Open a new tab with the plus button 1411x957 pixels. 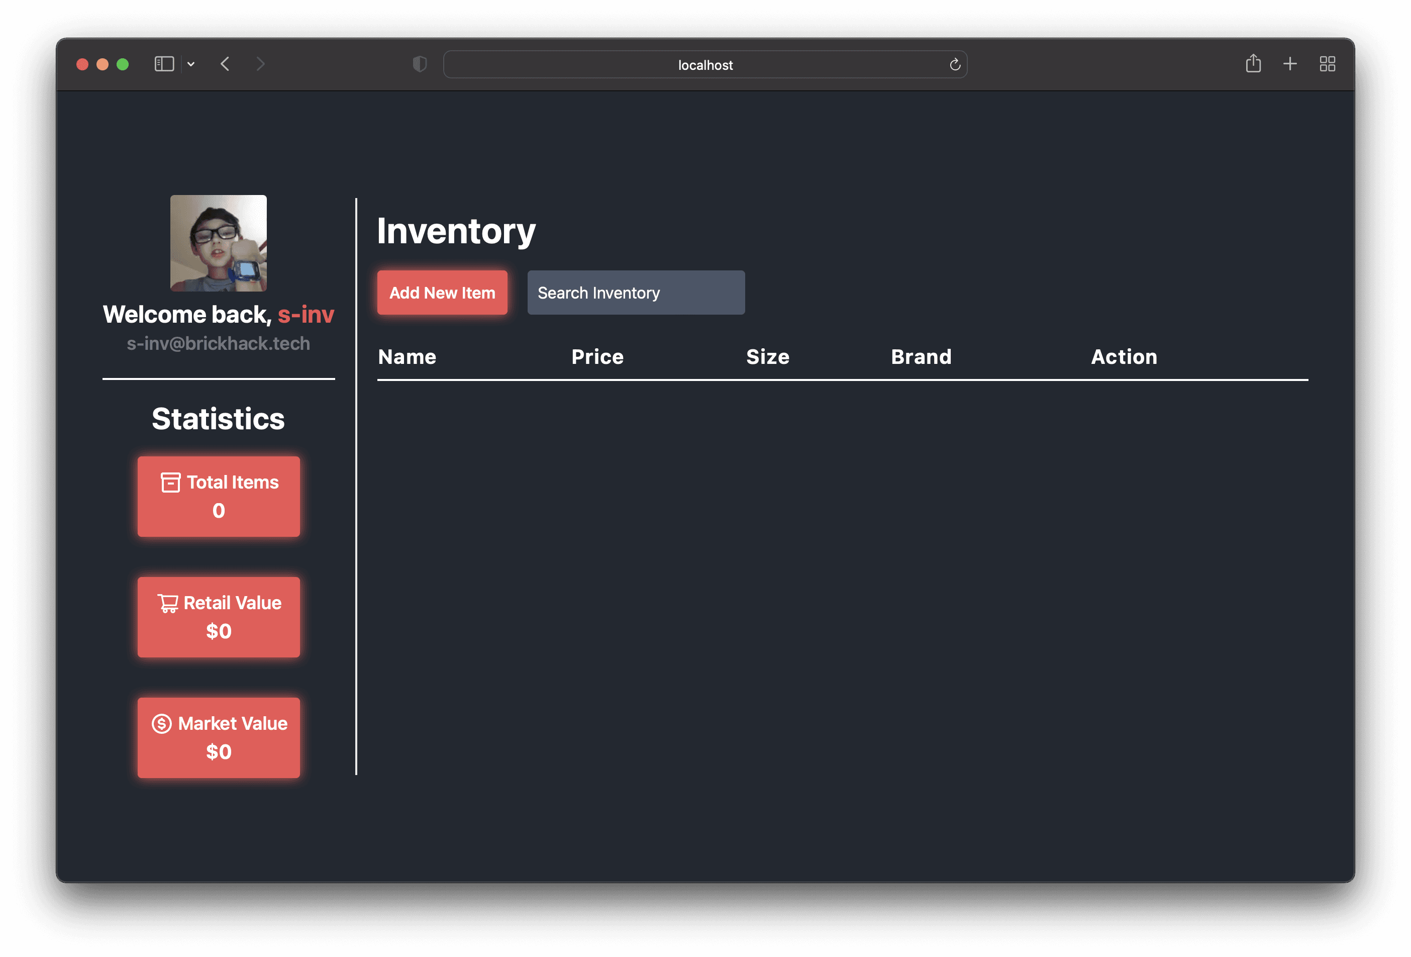1289,64
